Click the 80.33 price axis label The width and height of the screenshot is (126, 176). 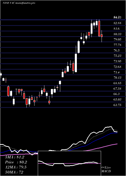117,34
